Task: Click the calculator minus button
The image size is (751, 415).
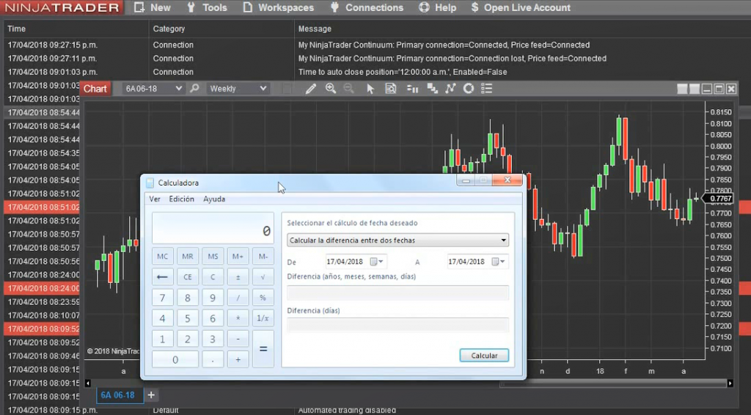Action: tap(238, 339)
